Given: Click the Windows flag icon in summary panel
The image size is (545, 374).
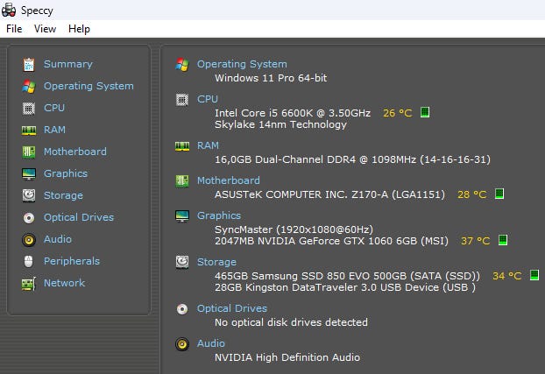Looking at the screenshot, I should 182,65.
